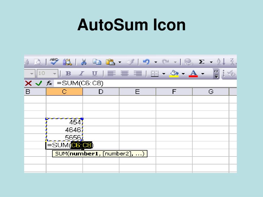Undo the last action
Screen dimensions: 263x197
146,62
